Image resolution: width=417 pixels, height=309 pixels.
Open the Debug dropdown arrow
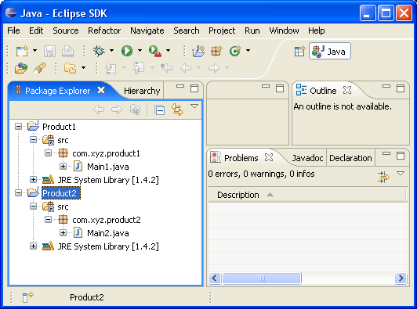[x=111, y=50]
